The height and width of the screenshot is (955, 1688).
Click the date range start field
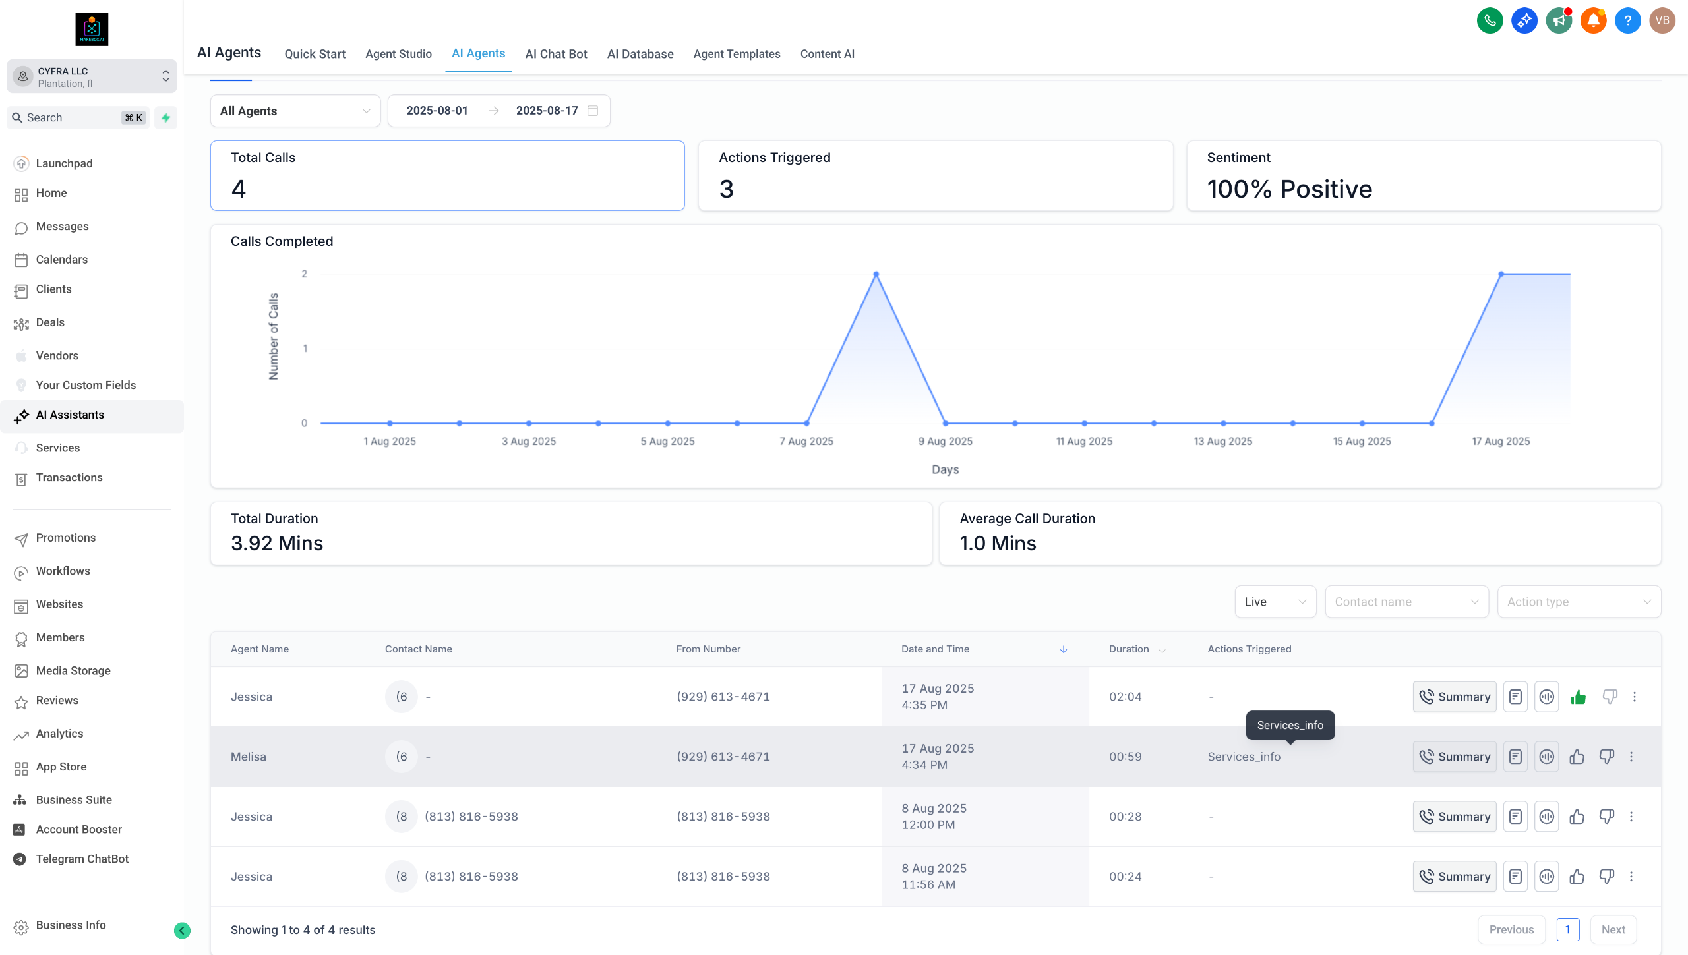pos(437,111)
